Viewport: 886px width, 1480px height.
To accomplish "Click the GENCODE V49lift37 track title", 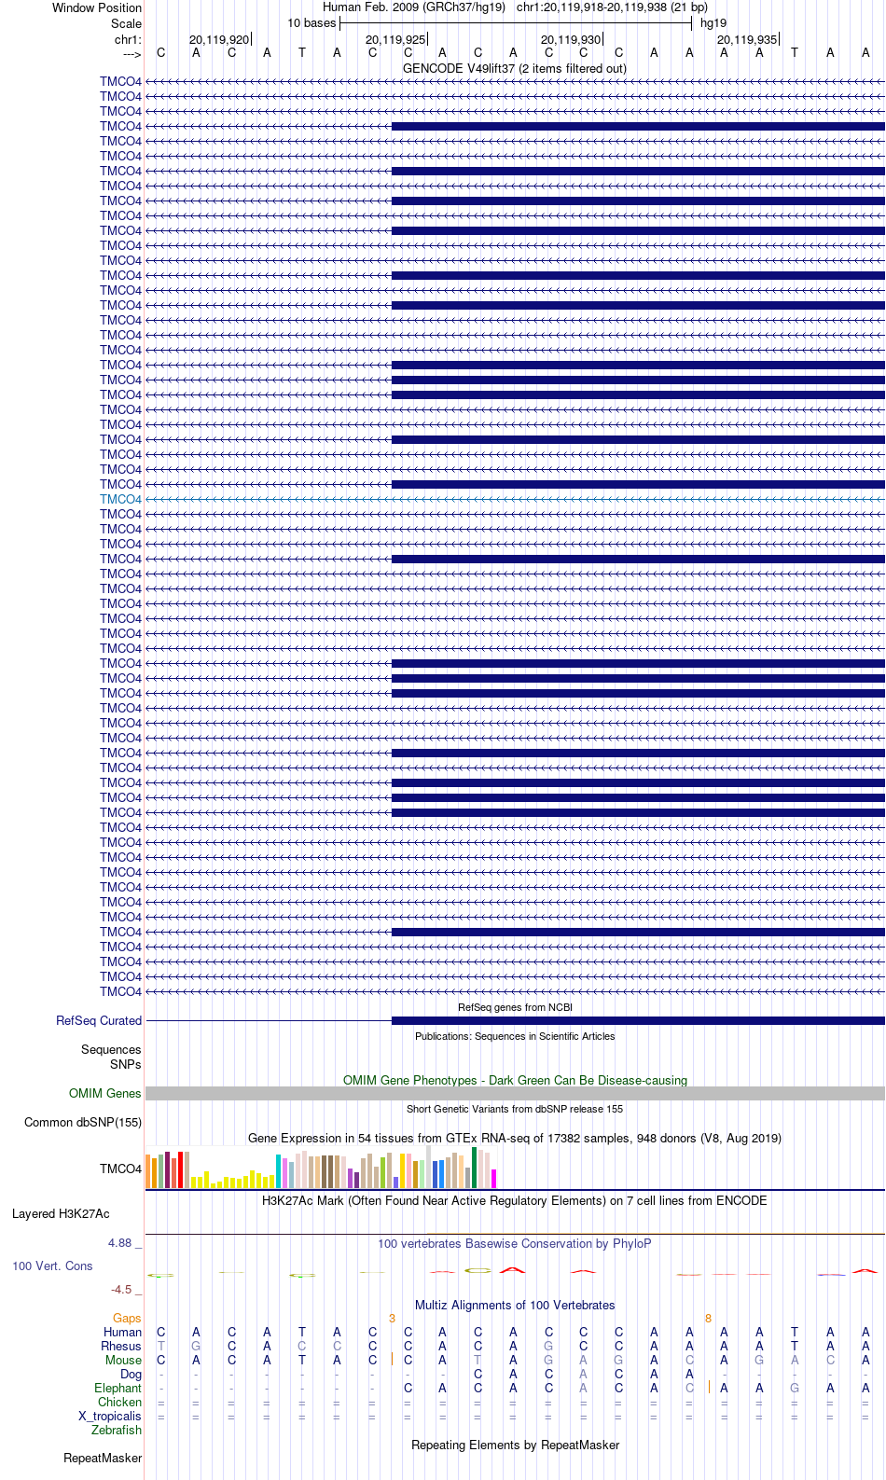I will [x=515, y=68].
